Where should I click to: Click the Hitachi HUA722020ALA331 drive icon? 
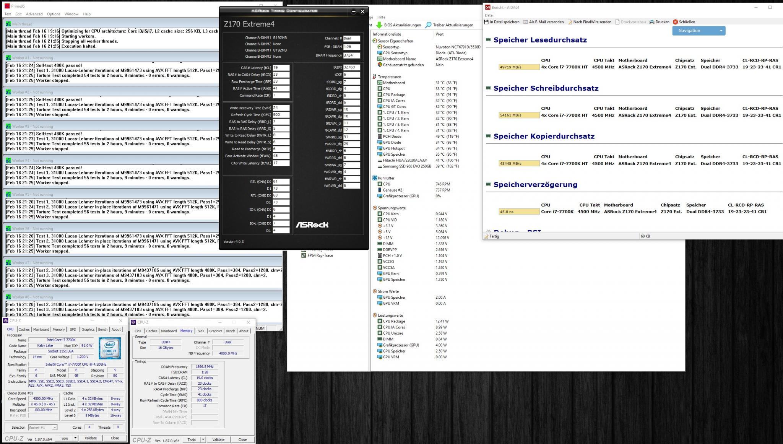coord(380,161)
